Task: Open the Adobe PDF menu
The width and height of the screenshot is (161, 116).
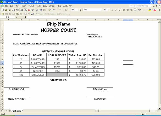Action: click(68, 6)
